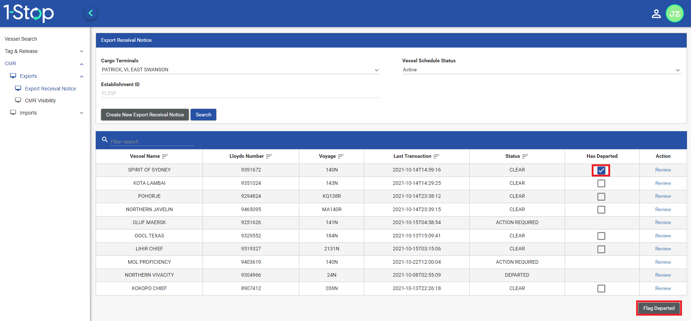Click the Has Departed column header
Image resolution: width=691 pixels, height=321 pixels.
(x=602, y=156)
